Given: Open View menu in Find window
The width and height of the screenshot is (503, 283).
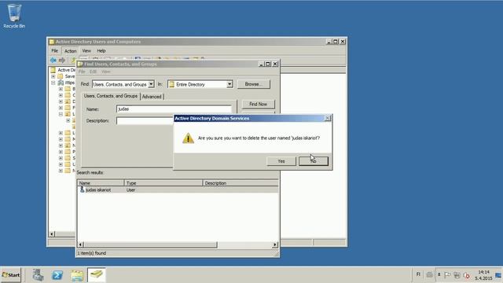Looking at the screenshot, I should point(106,72).
